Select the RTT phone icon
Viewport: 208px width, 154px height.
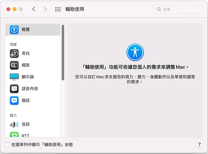click(14, 135)
